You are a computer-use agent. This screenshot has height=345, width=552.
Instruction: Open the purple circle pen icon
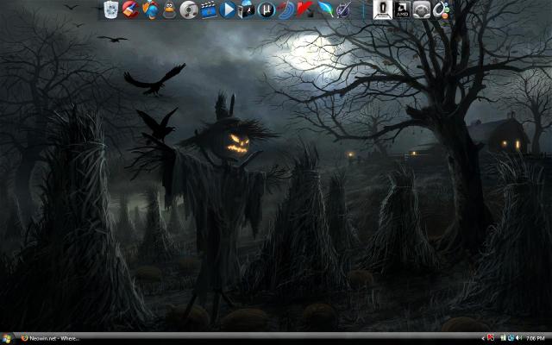[343, 9]
